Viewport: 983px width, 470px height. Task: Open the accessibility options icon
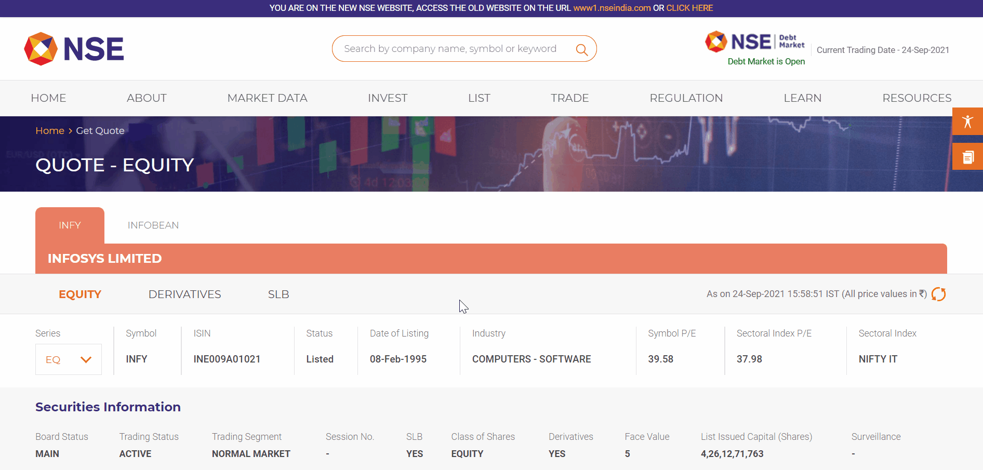967,122
